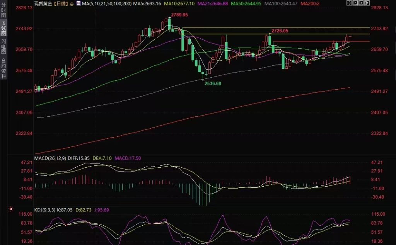
Task: Click the MA21:2646.88 value
Action: click(x=213, y=3)
